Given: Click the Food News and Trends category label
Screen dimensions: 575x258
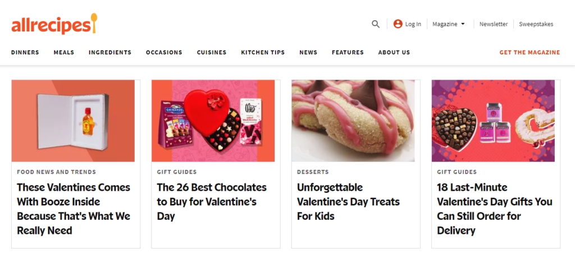Looking at the screenshot, I should click(57, 172).
